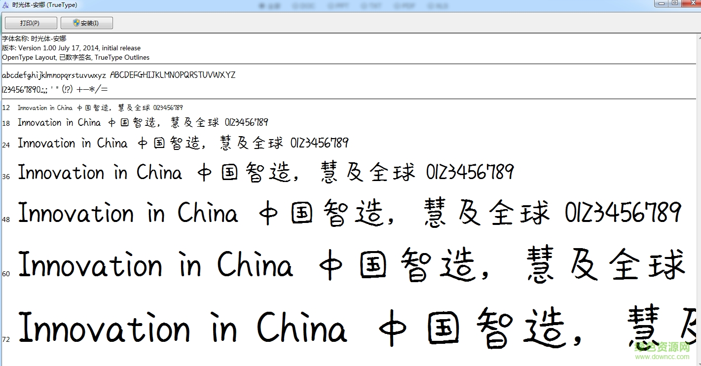Click the size label 36

[x=6, y=176]
